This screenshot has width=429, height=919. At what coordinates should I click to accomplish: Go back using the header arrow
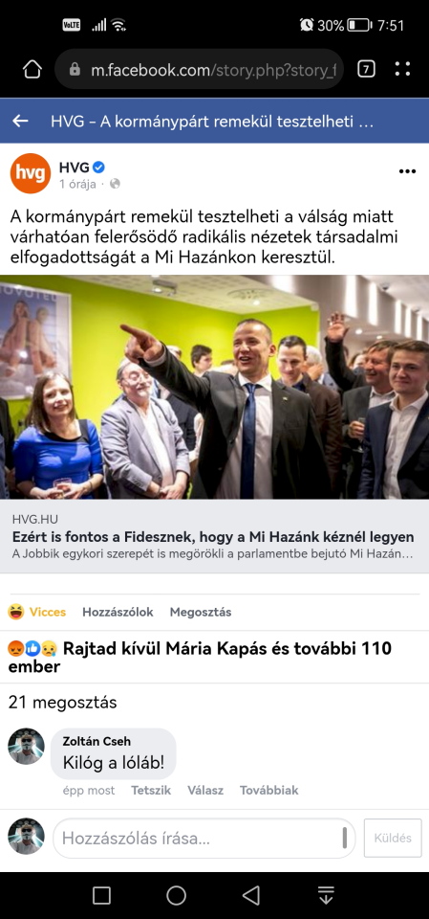pyautogui.click(x=20, y=121)
